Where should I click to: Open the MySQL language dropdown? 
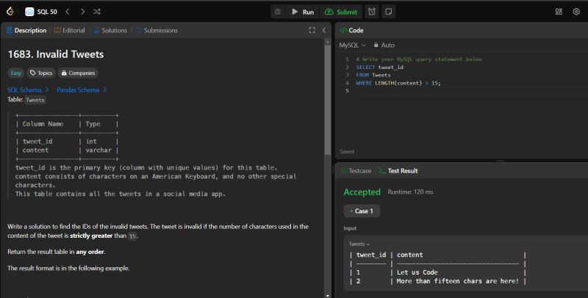pos(352,45)
